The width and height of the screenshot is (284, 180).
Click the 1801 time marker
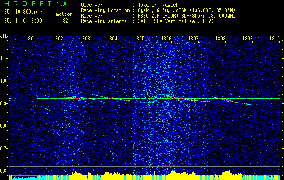tap(31, 38)
